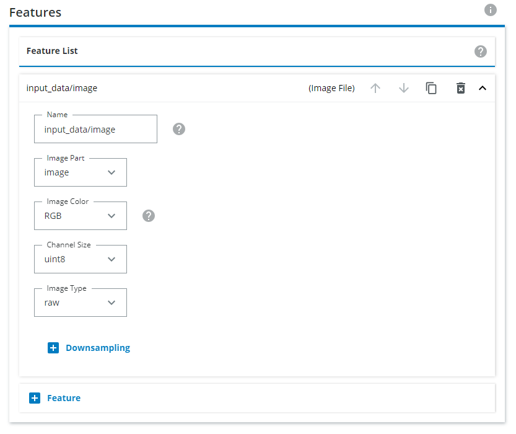Open help for Image Color setting
This screenshot has width=516, height=434.
click(x=148, y=216)
